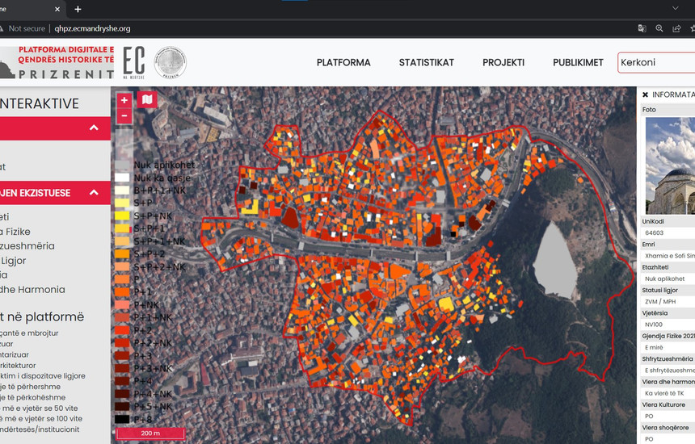Collapse the Ekzistuese section chevron

[94, 193]
